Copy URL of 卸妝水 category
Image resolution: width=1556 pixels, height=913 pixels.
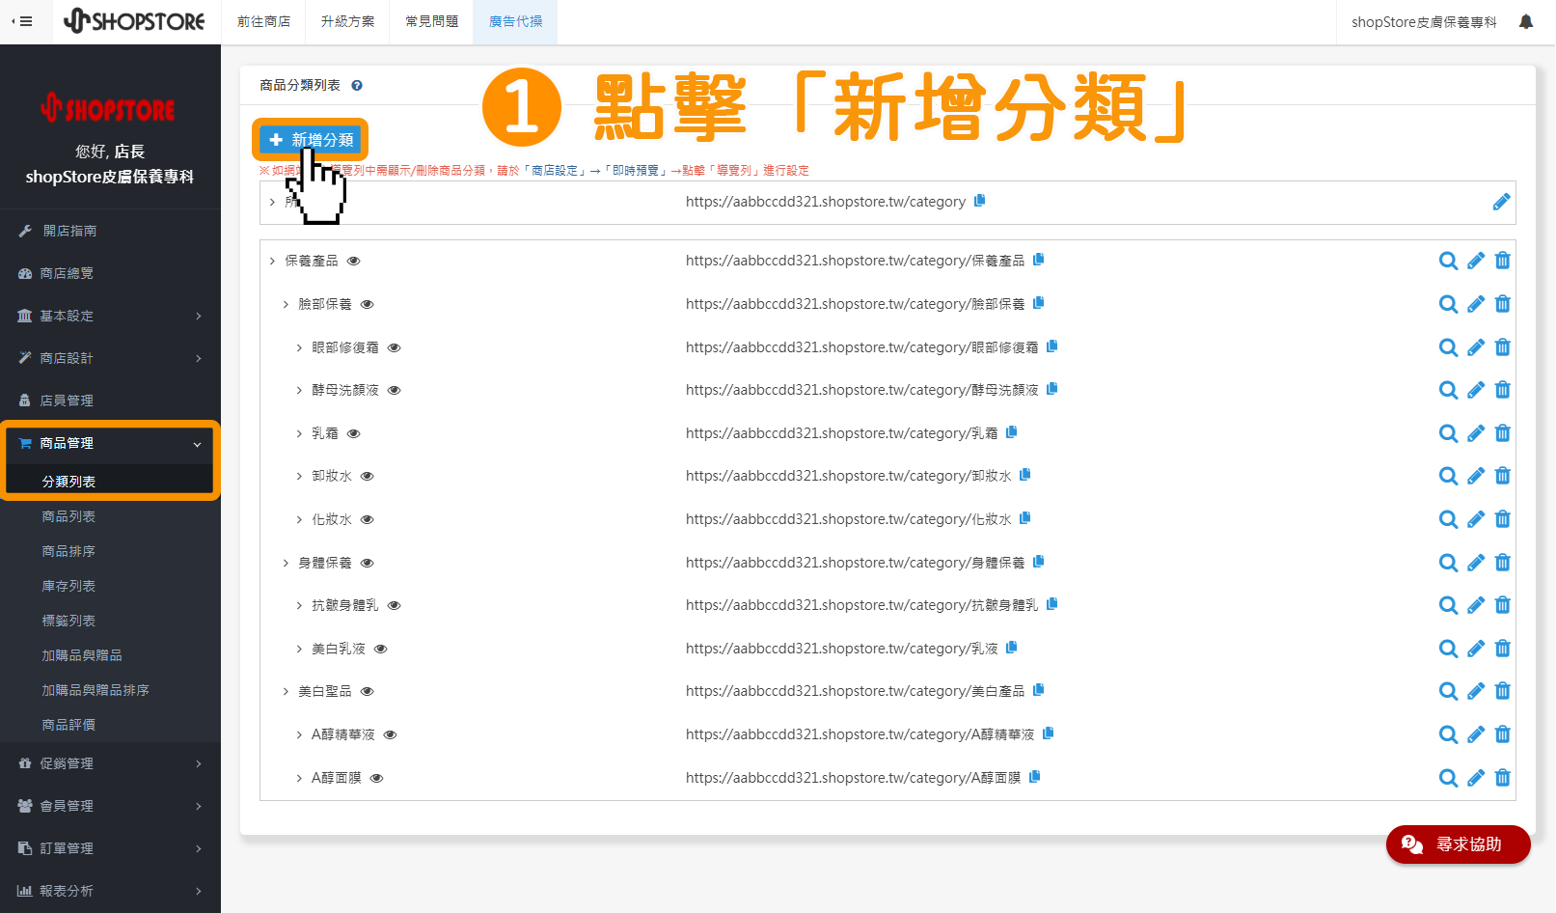[x=1025, y=475]
